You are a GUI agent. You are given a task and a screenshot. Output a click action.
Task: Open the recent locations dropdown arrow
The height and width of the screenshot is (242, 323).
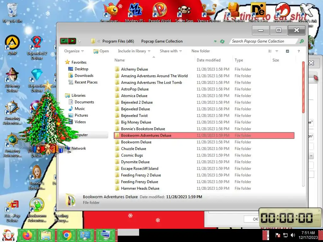(79, 41)
